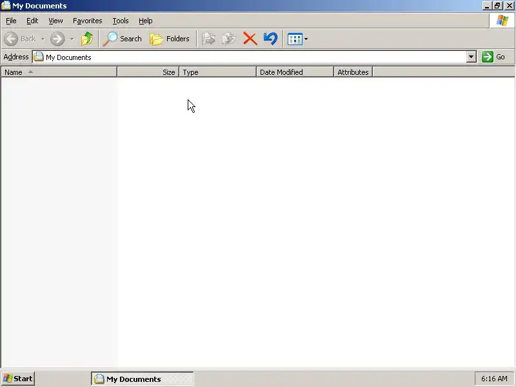
Task: Open the Tools menu
Action: tap(121, 21)
